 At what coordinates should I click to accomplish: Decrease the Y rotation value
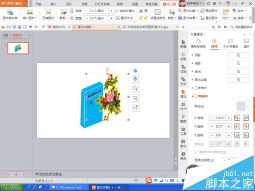click(212, 126)
